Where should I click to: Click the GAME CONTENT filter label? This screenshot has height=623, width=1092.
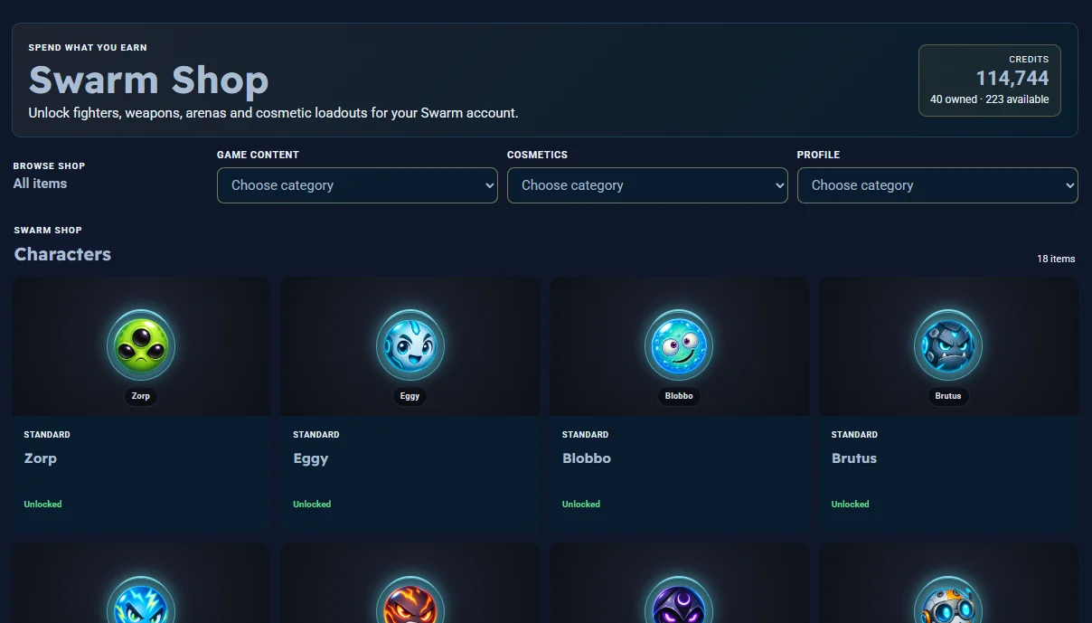[258, 155]
